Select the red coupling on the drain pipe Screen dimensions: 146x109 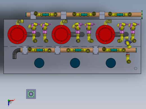pos(128,55)
